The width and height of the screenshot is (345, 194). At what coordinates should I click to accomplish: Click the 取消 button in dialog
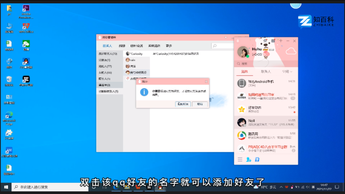(x=200, y=104)
